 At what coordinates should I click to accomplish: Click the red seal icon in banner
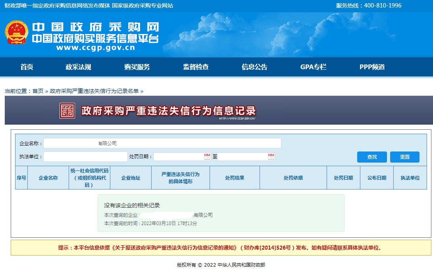(x=67, y=111)
